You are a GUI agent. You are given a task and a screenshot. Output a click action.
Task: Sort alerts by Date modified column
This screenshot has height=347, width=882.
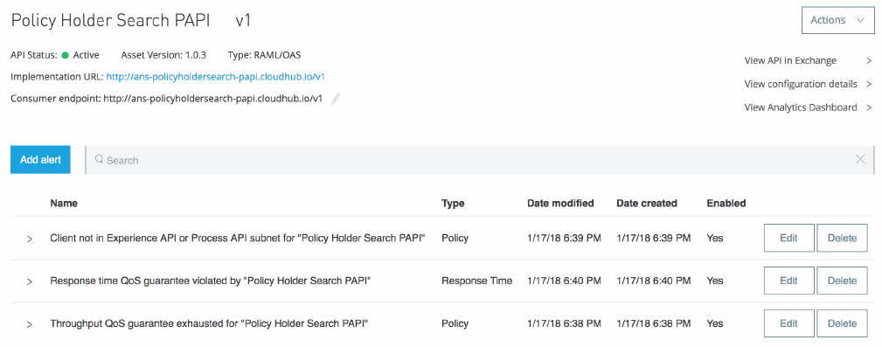[x=560, y=203]
